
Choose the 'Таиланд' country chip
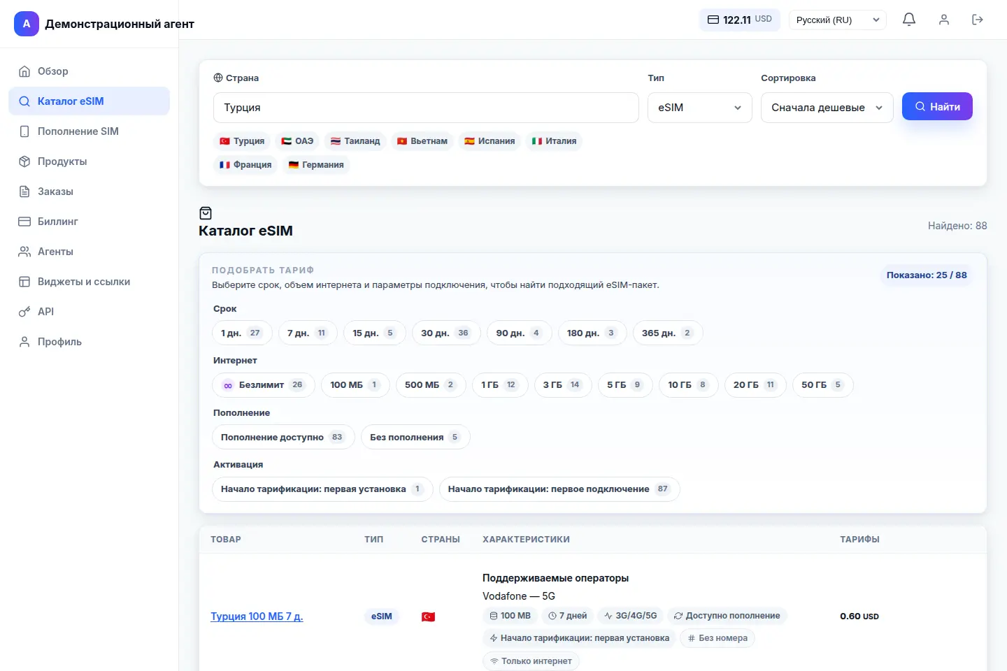click(x=355, y=141)
